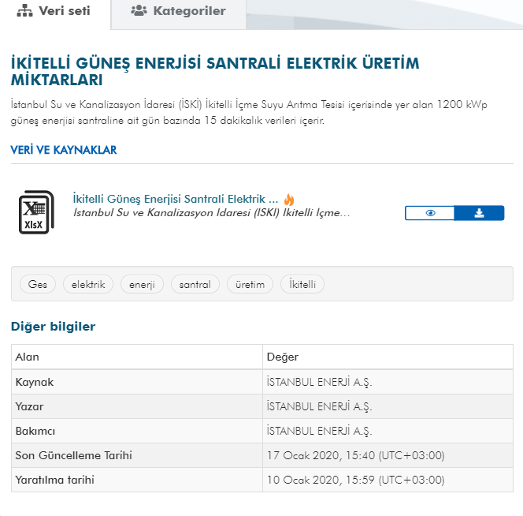The image size is (523, 516).
Task: Select the santral tag
Action: [195, 284]
